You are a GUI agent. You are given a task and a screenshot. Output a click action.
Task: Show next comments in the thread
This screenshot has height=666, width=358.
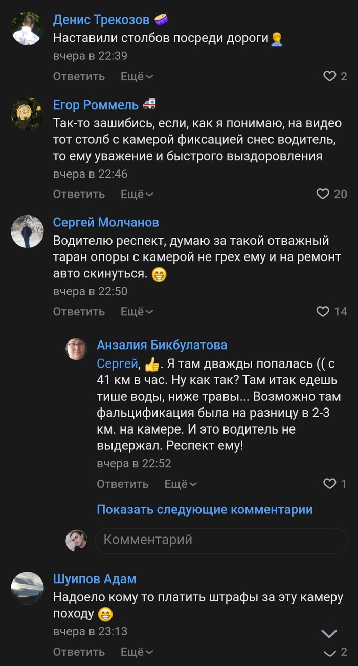(x=205, y=509)
